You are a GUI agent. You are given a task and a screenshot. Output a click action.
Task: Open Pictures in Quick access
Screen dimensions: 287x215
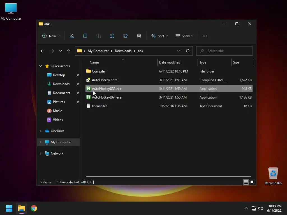[x=59, y=102]
